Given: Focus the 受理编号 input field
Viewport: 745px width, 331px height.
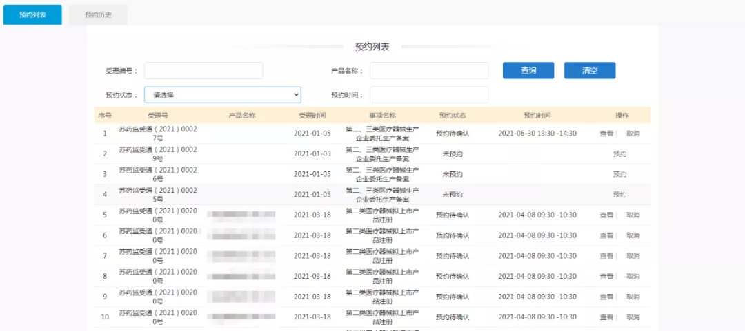Looking at the screenshot, I should 203,71.
